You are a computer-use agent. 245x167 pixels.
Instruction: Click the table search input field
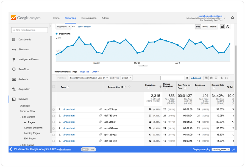point(173,78)
